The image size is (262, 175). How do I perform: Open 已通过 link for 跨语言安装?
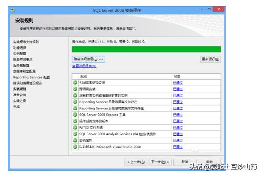click(x=178, y=89)
